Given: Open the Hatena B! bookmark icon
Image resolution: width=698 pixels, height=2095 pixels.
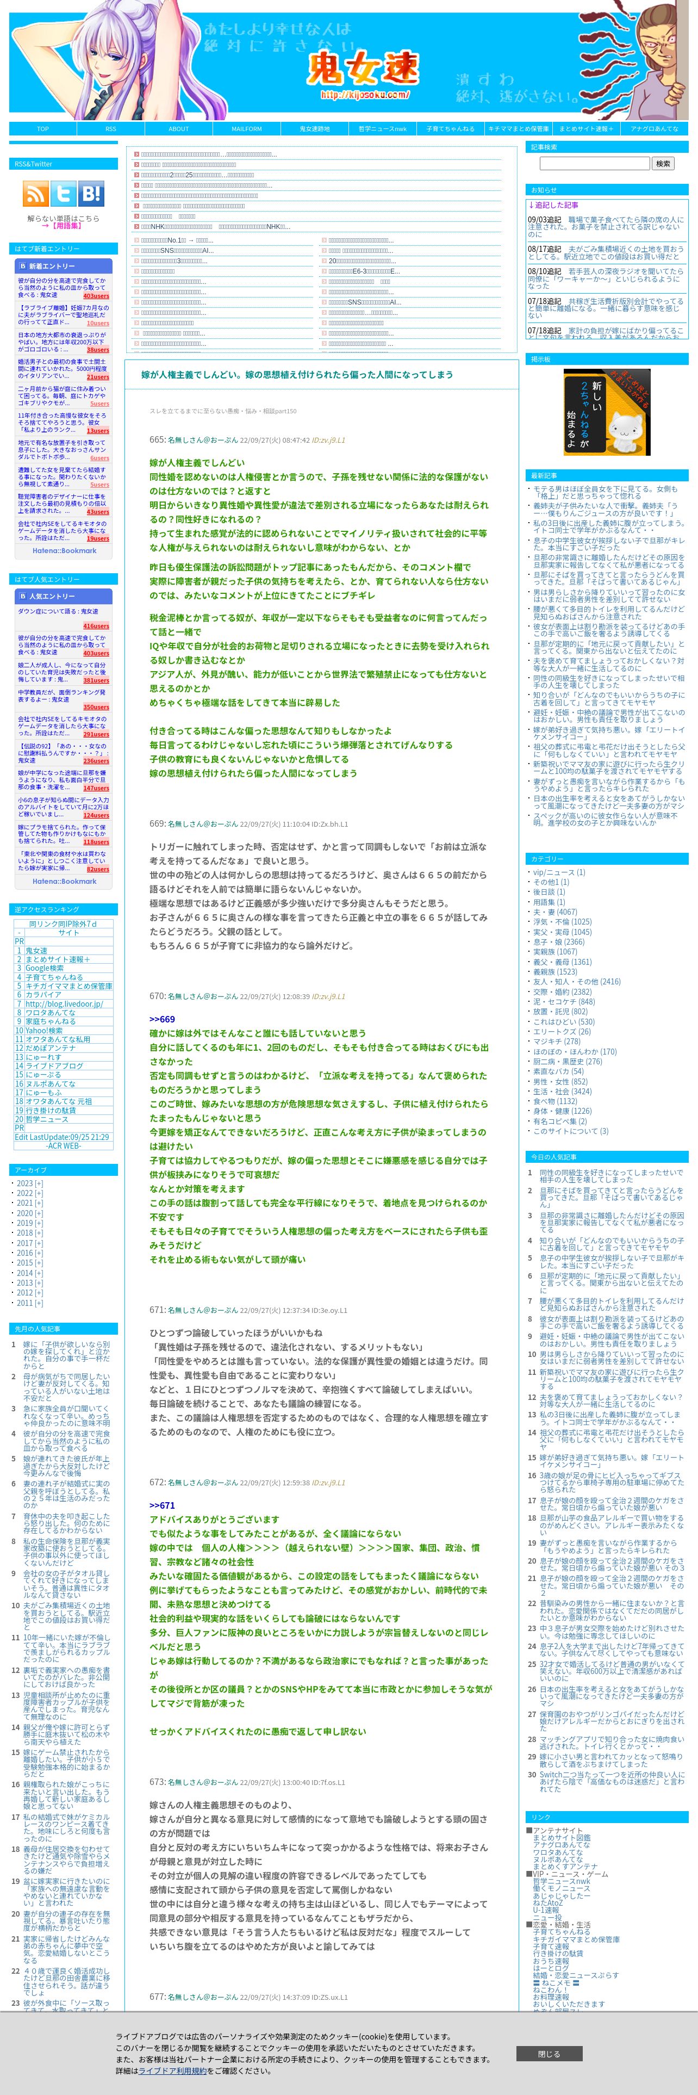Looking at the screenshot, I should point(91,194).
